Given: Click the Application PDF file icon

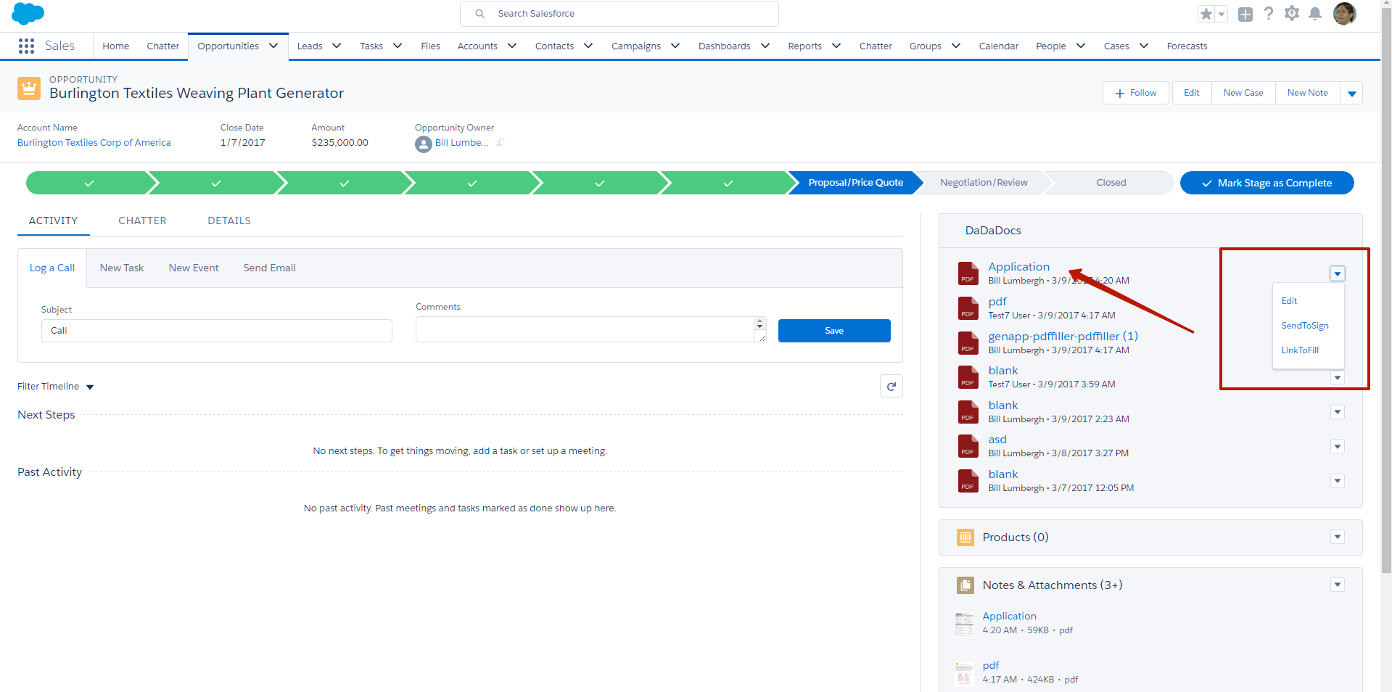Looking at the screenshot, I should tap(968, 273).
